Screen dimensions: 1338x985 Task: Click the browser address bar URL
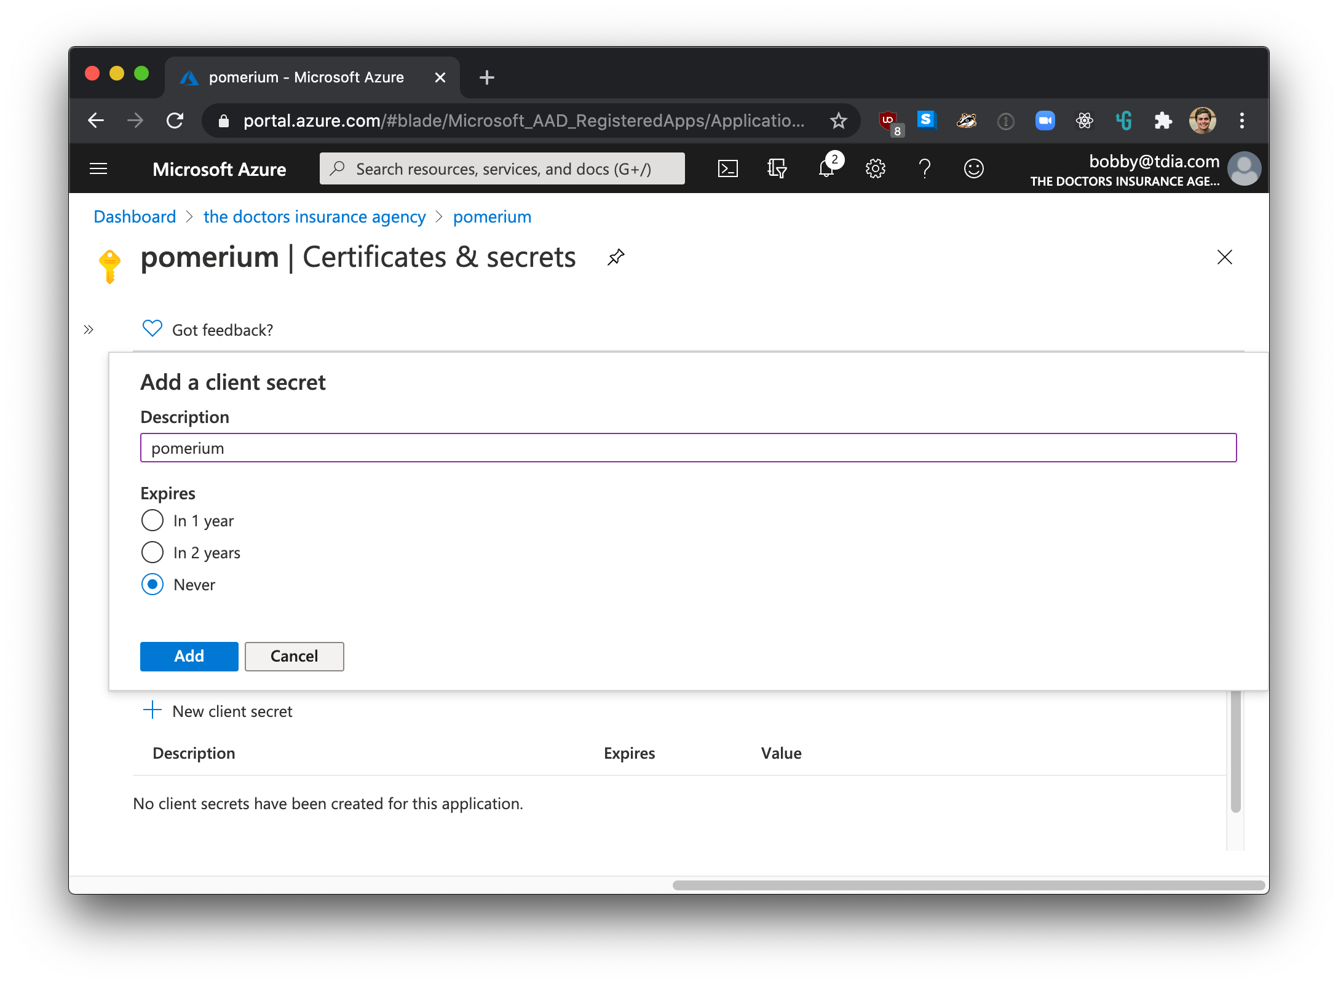click(x=523, y=121)
